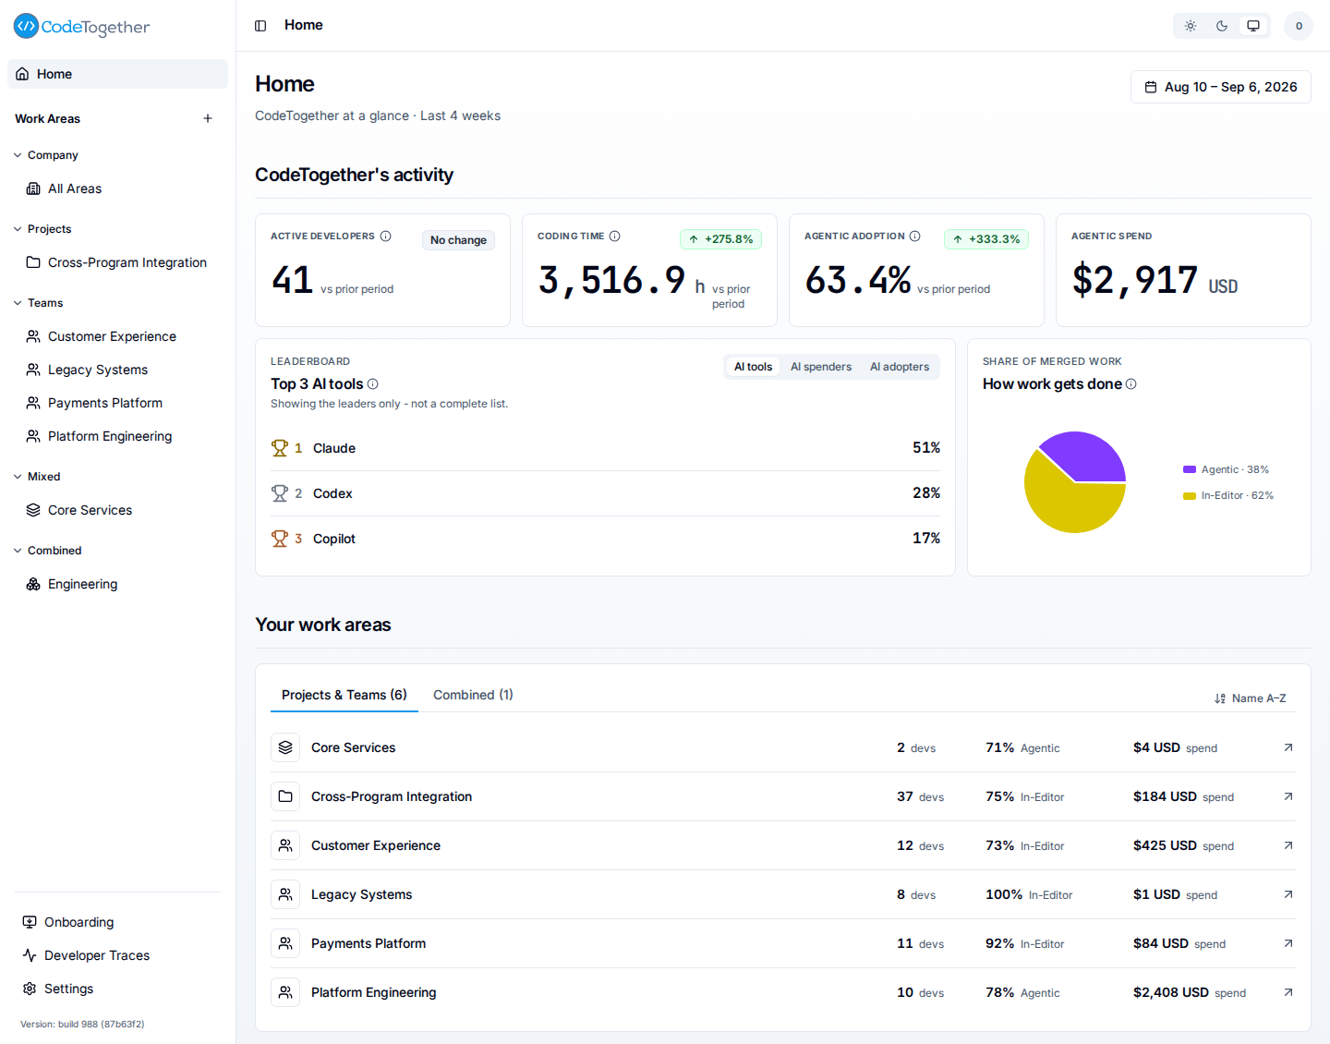Open Onboarding from the sidebar

(117, 922)
